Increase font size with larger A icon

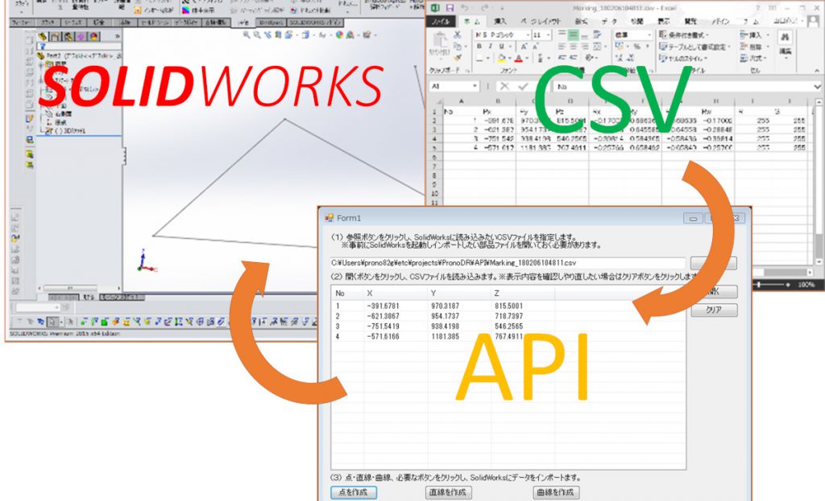pyautogui.click(x=524, y=47)
